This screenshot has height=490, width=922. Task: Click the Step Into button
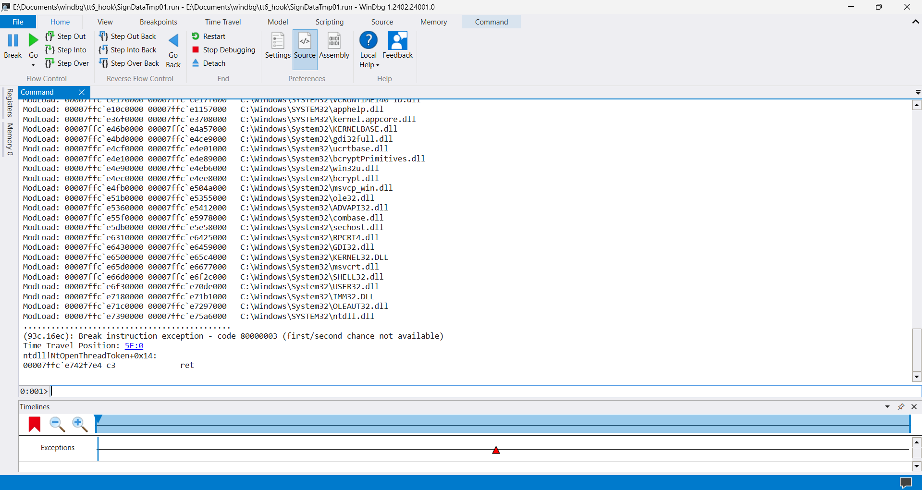[66, 50]
